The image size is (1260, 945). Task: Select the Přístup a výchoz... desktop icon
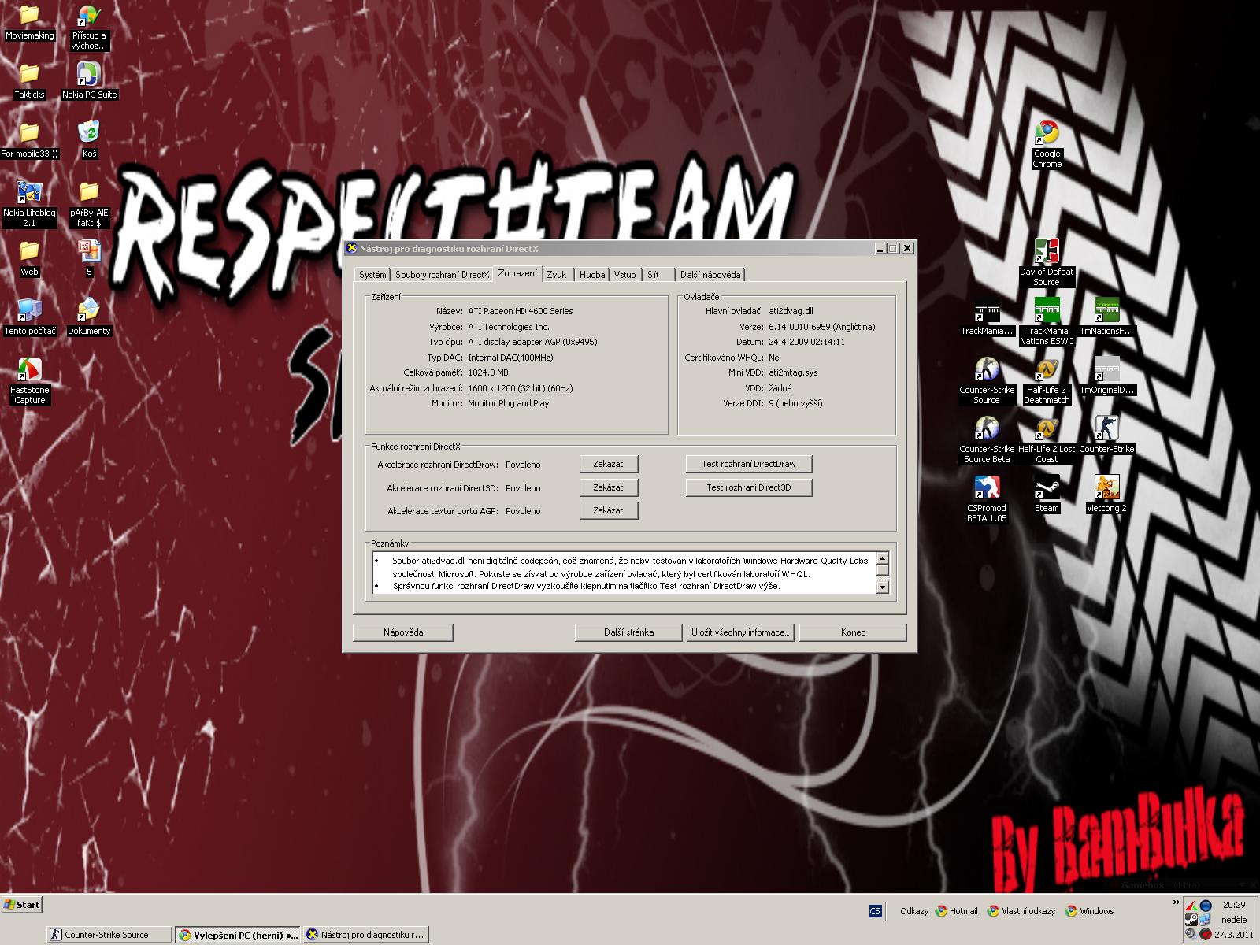89,27
